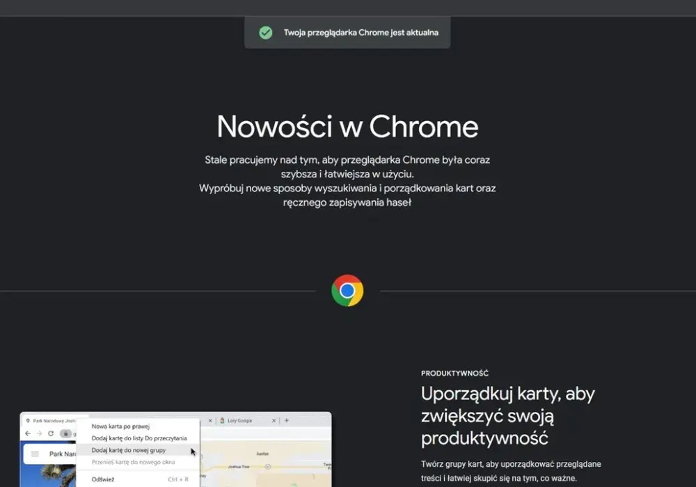Click the "Nowości w Chrome" heading
This screenshot has height=487, width=696.
(347, 127)
